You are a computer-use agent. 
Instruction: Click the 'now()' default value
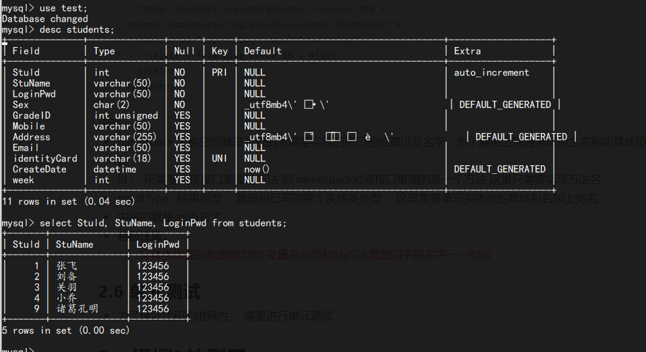(x=256, y=169)
